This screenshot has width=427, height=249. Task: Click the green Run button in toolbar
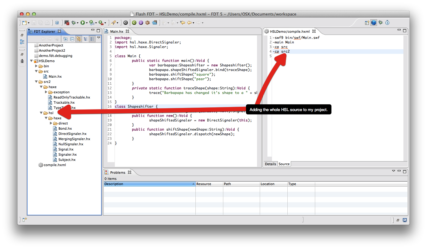[82, 23]
